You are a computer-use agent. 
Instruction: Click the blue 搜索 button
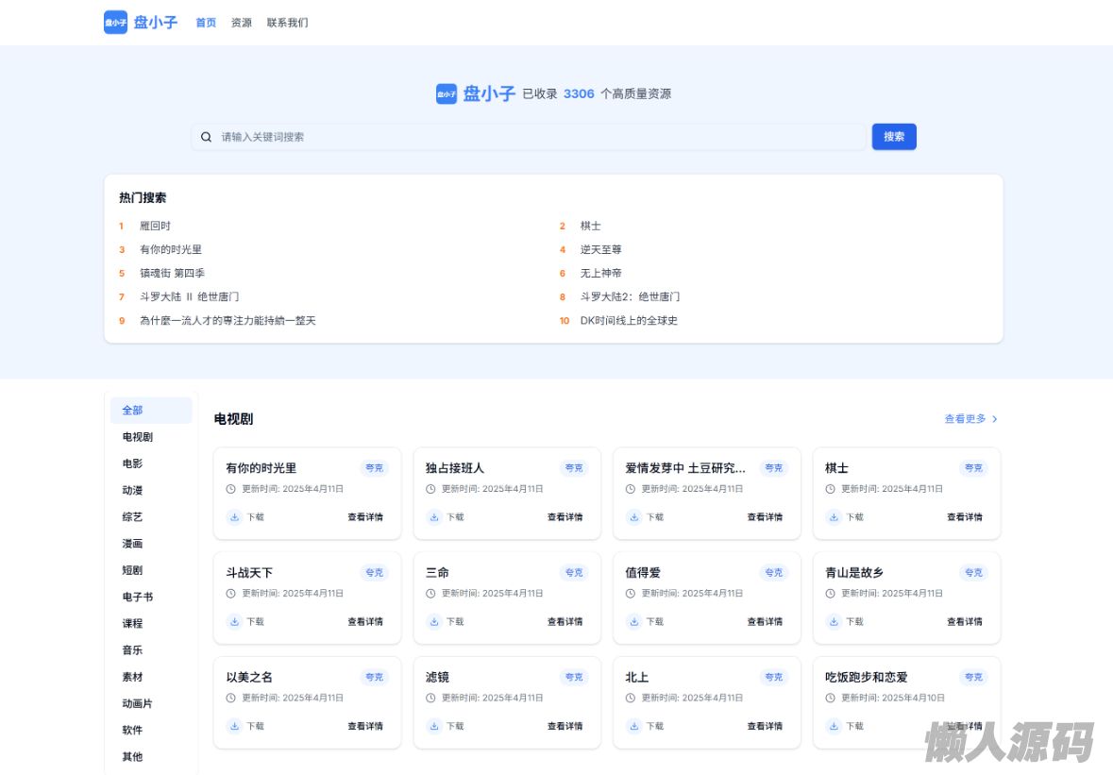pyautogui.click(x=894, y=137)
